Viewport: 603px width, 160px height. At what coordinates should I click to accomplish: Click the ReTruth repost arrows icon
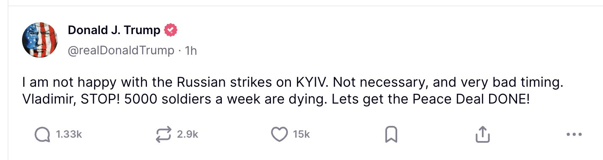tap(163, 135)
